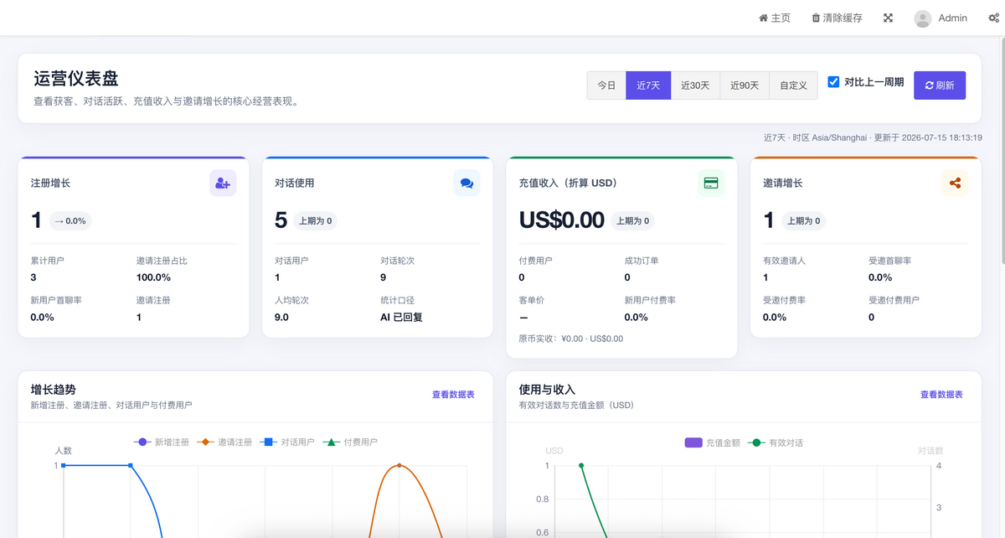Click the 注册增长 card title

(51, 183)
